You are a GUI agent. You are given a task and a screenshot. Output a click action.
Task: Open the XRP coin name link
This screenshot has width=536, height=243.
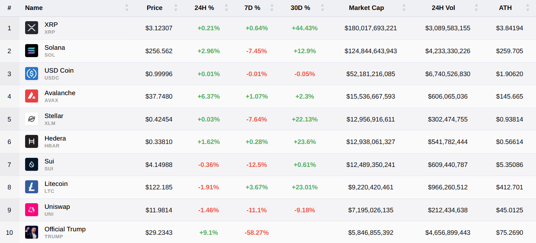click(51, 25)
